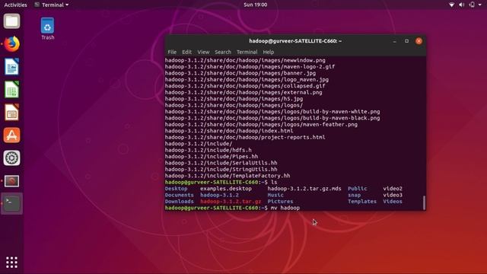
Task: Open the File menu in Terminal
Action: click(172, 52)
